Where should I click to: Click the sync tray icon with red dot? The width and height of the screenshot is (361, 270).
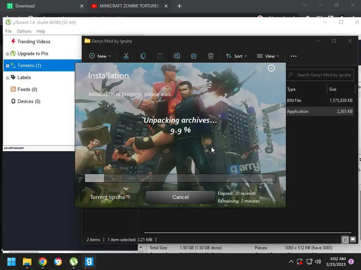point(300,262)
